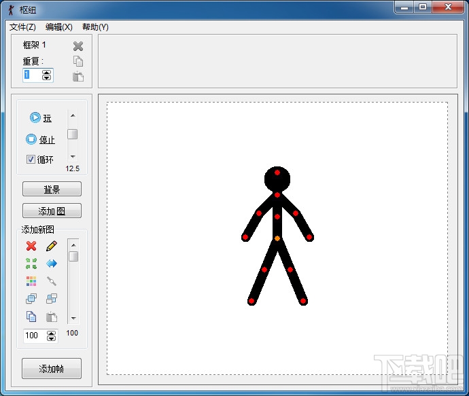Viewport: 469px width, 396px height.
Task: Click the stickman's left foot handle
Action: pos(251,301)
